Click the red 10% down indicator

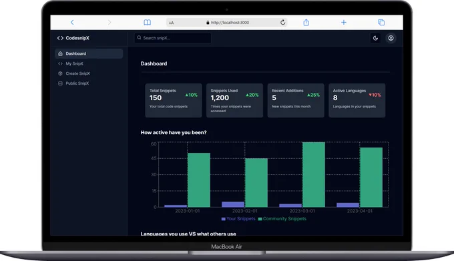(x=375, y=95)
